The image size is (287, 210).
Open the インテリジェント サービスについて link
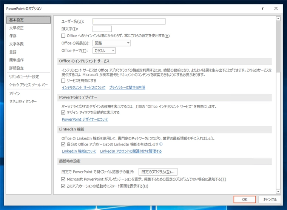[84, 87]
